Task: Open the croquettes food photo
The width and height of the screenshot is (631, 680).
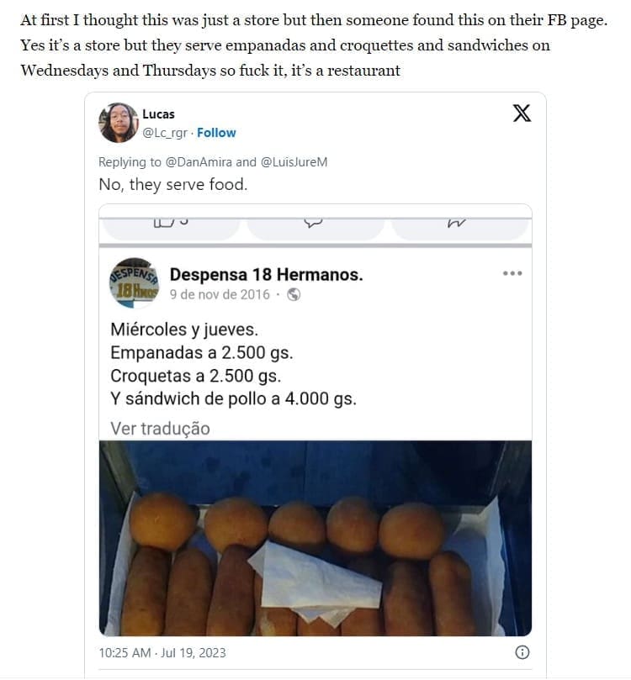Action: coord(315,538)
